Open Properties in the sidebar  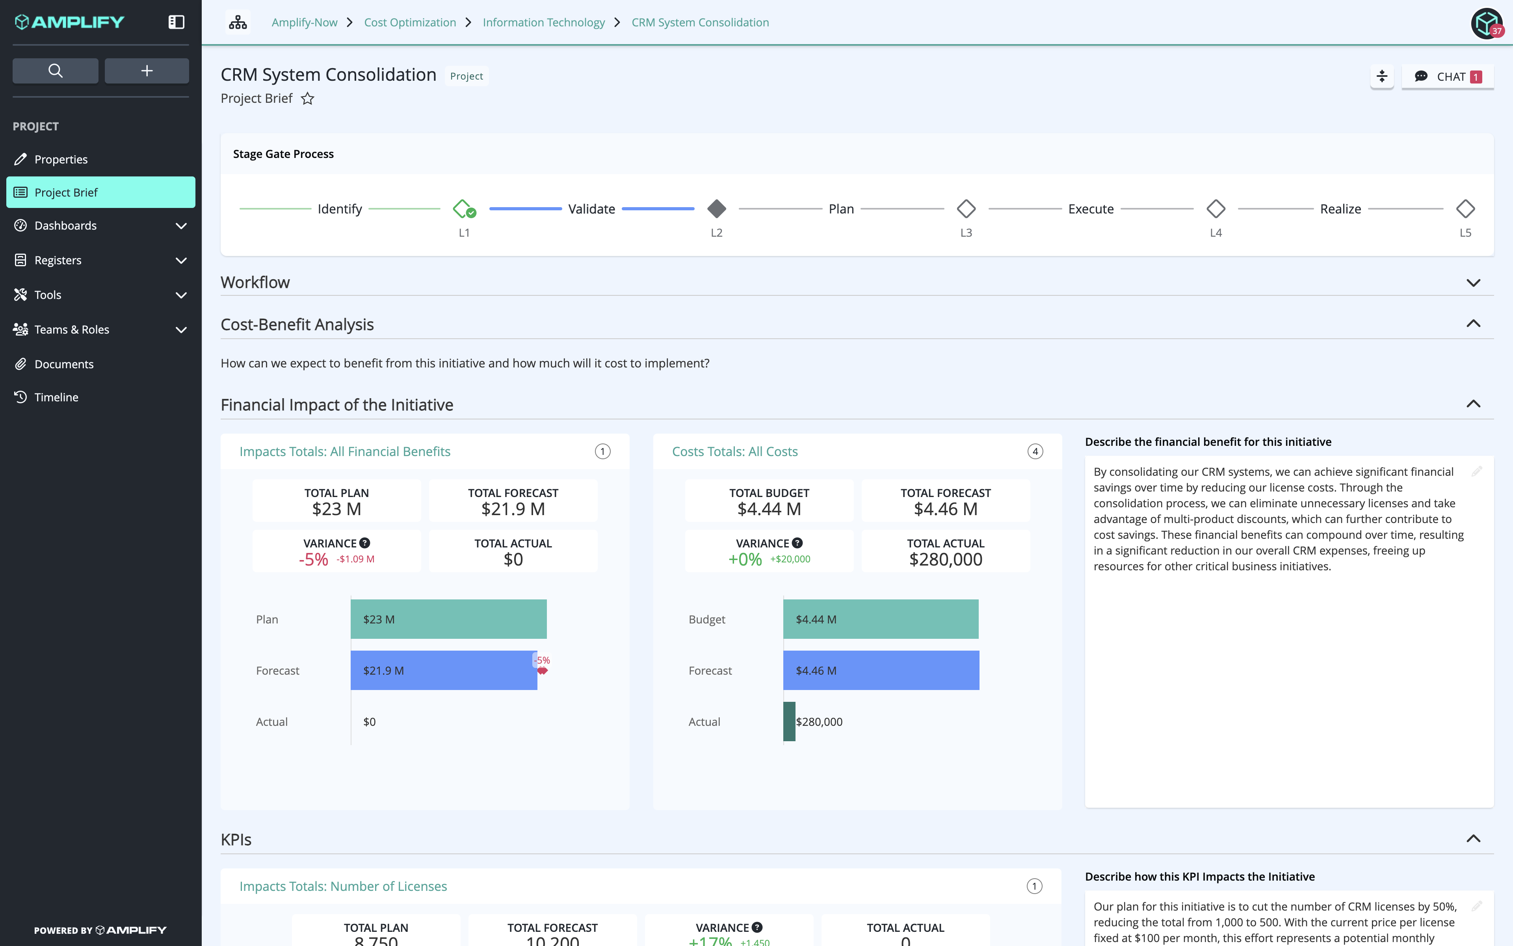pyautogui.click(x=101, y=159)
